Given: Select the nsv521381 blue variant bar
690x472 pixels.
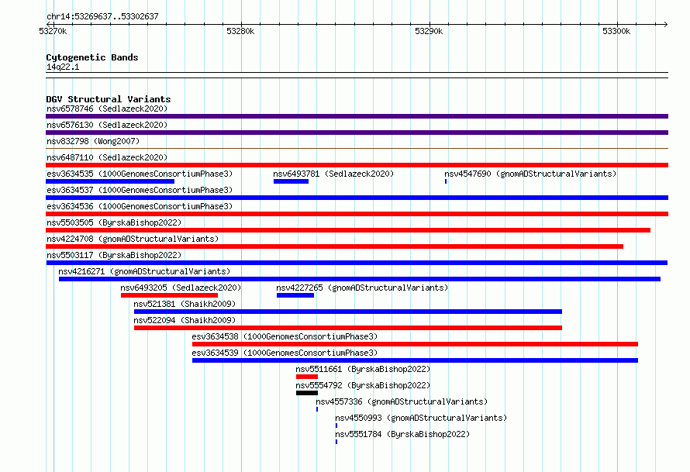Looking at the screenshot, I should pyautogui.click(x=348, y=312).
